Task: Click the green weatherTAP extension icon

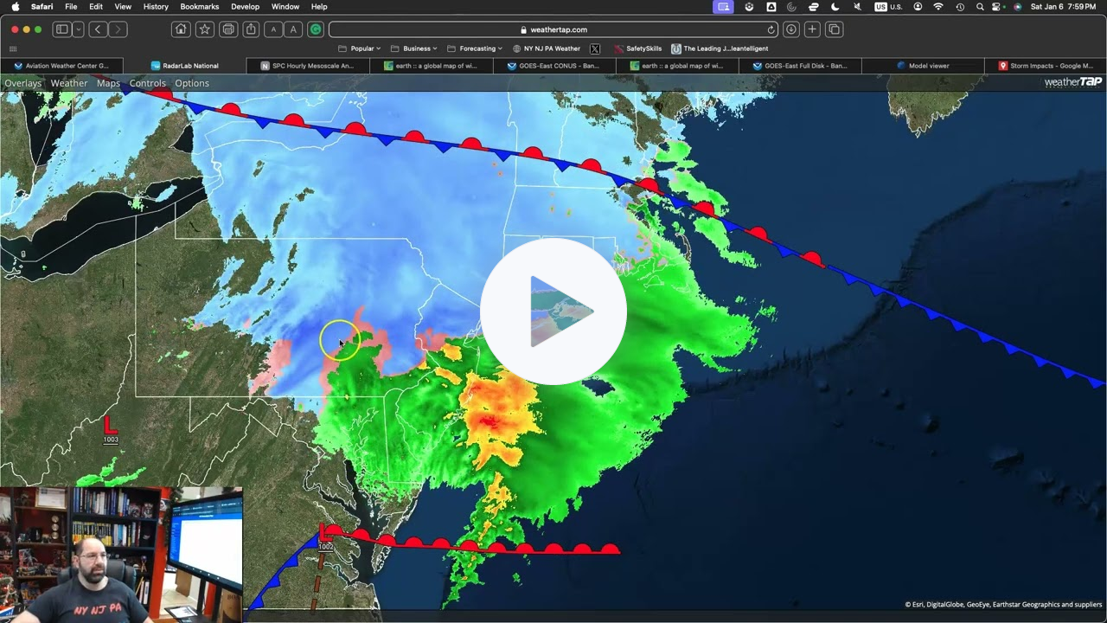Action: [315, 29]
